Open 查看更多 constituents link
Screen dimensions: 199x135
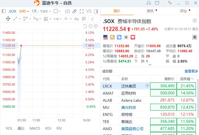pyautogui.click(x=191, y=71)
